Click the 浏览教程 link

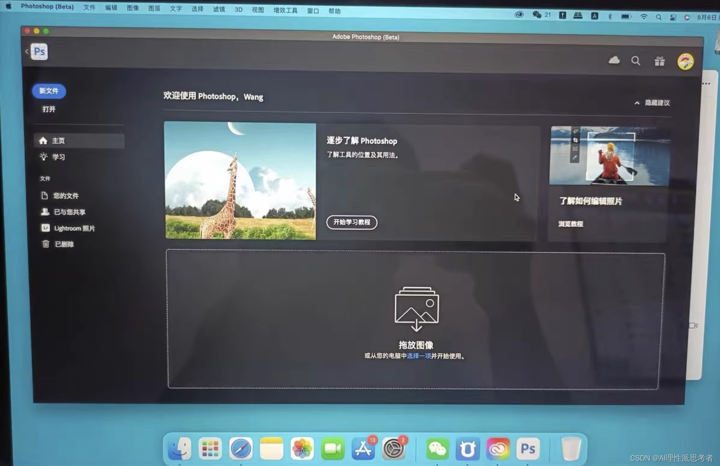[571, 224]
